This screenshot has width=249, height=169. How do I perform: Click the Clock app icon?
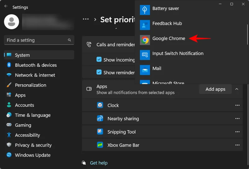click(100, 105)
